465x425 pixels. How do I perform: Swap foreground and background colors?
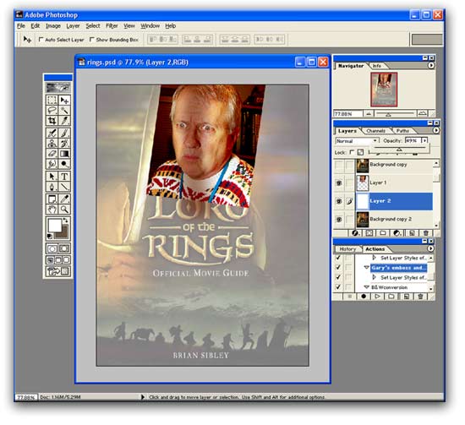point(66,221)
